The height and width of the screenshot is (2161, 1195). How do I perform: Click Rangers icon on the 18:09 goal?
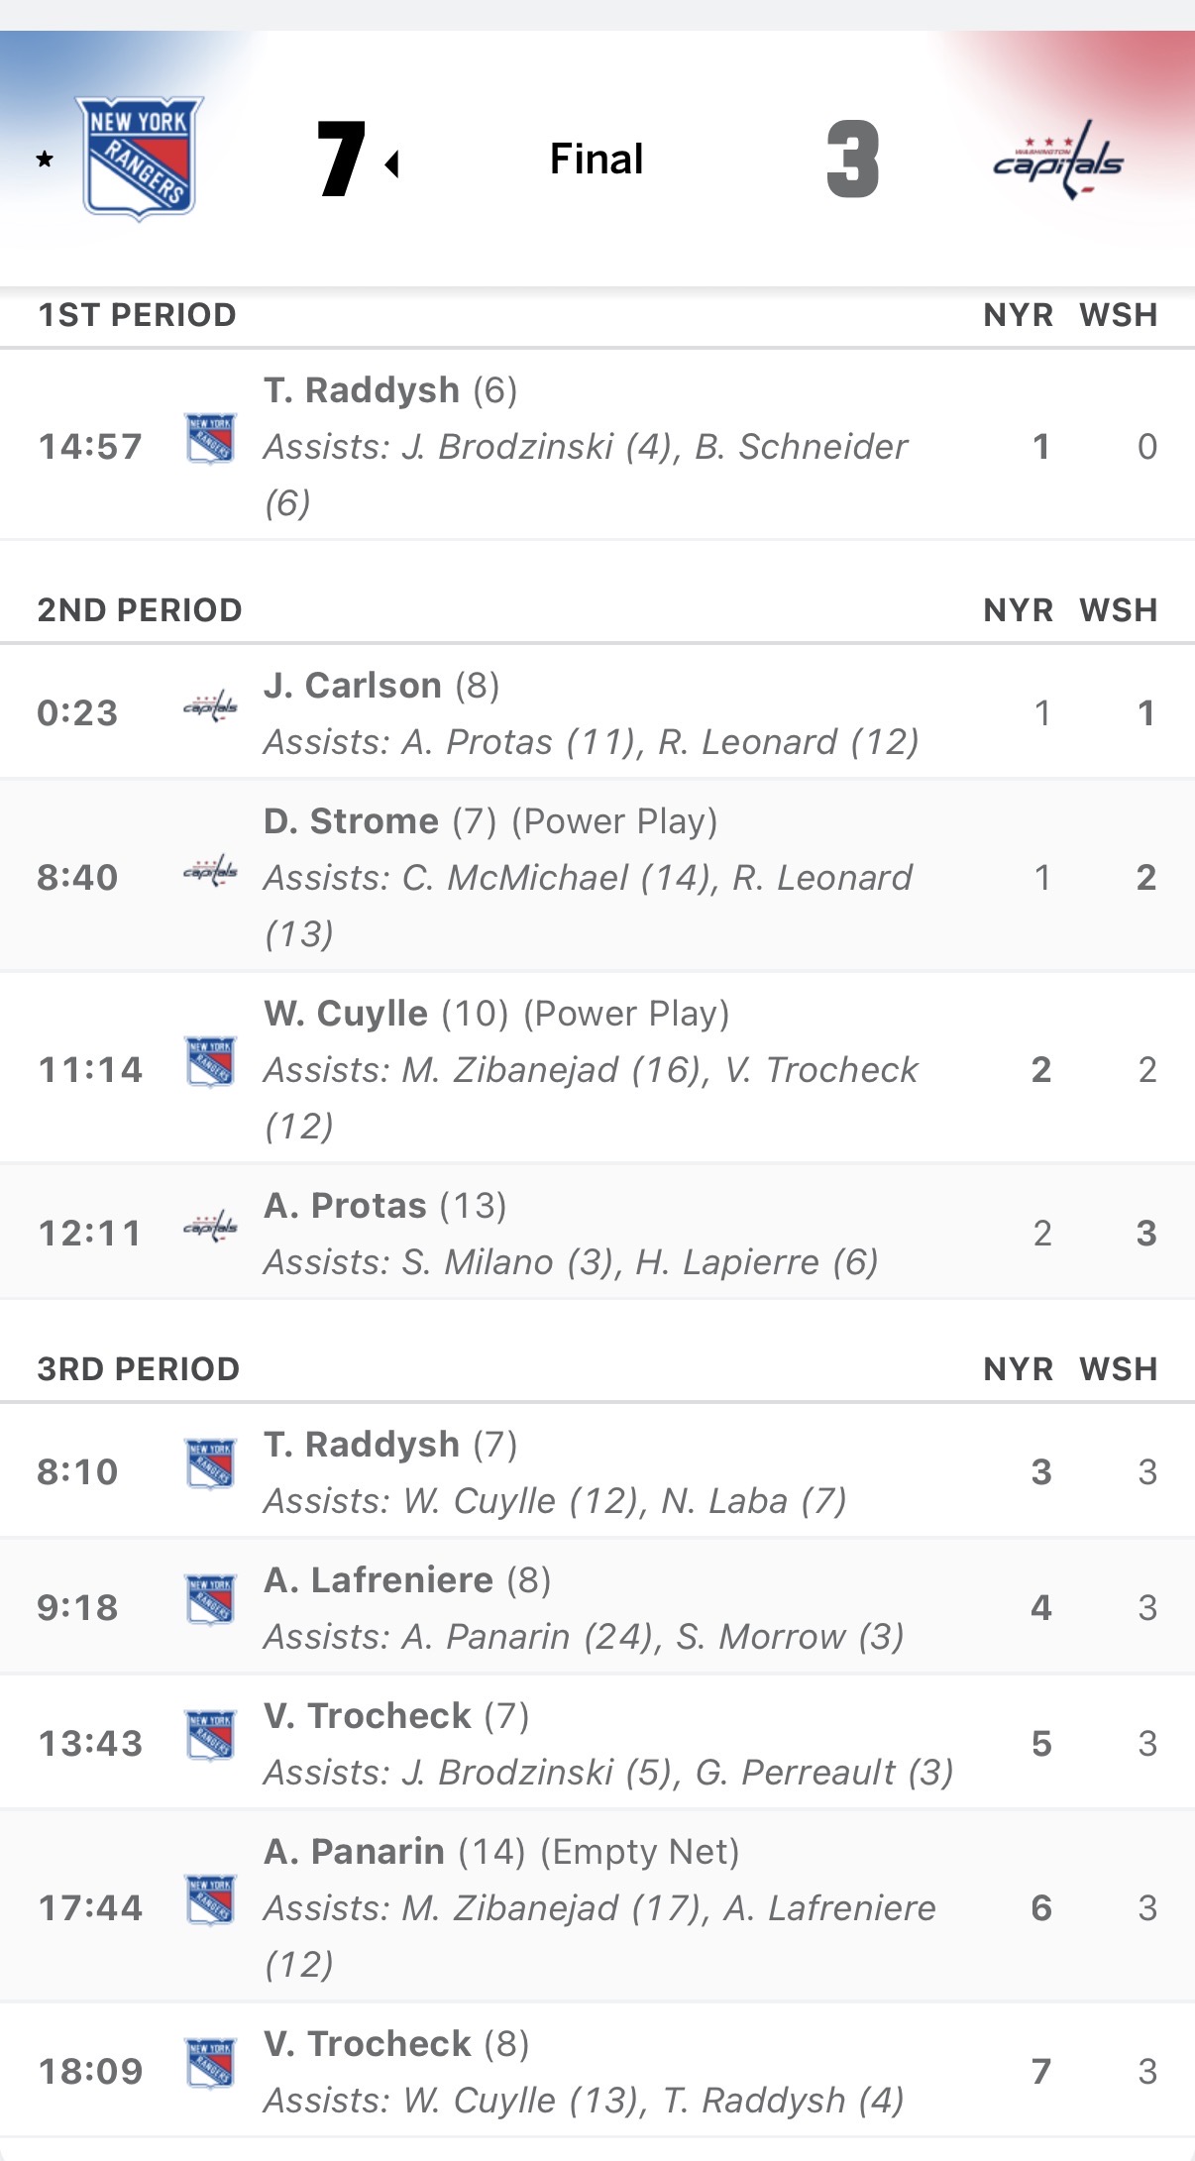click(x=210, y=2064)
